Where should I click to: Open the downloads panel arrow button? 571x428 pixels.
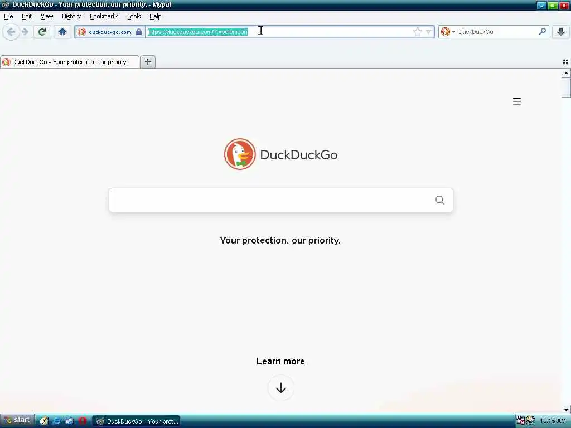(x=561, y=32)
